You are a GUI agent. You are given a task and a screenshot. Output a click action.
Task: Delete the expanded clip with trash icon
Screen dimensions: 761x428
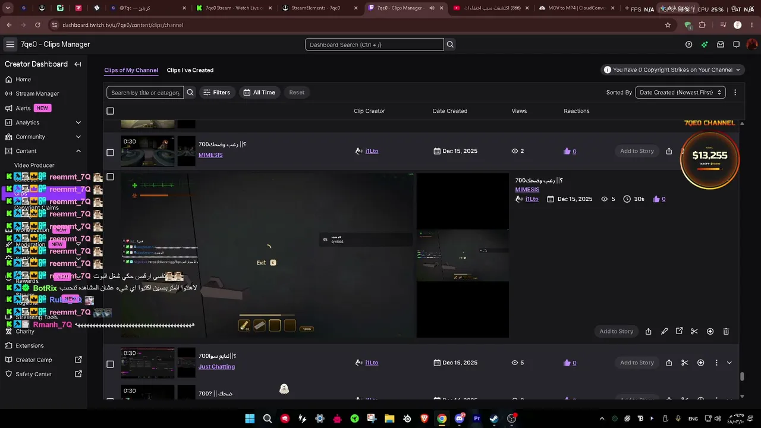click(726, 331)
